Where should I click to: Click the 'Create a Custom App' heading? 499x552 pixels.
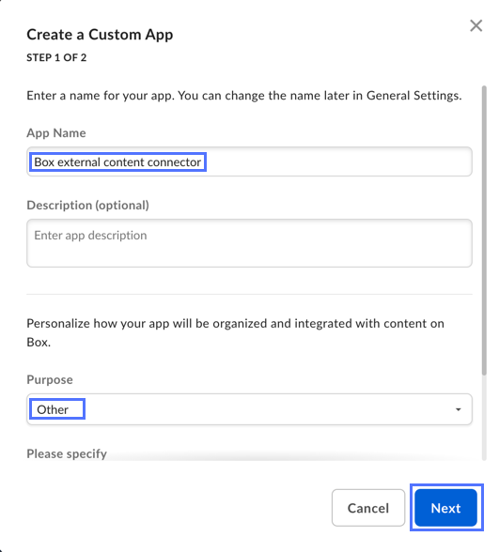click(x=100, y=35)
